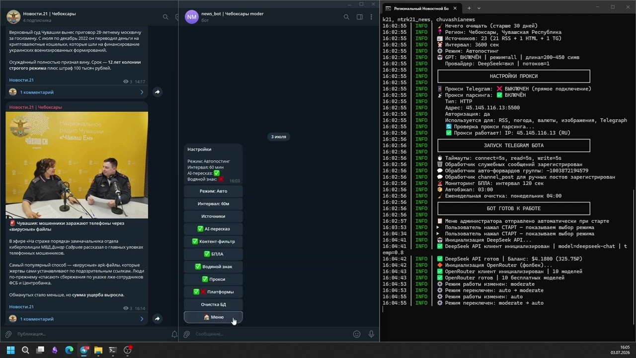Search in the news_bot chat

347,17
